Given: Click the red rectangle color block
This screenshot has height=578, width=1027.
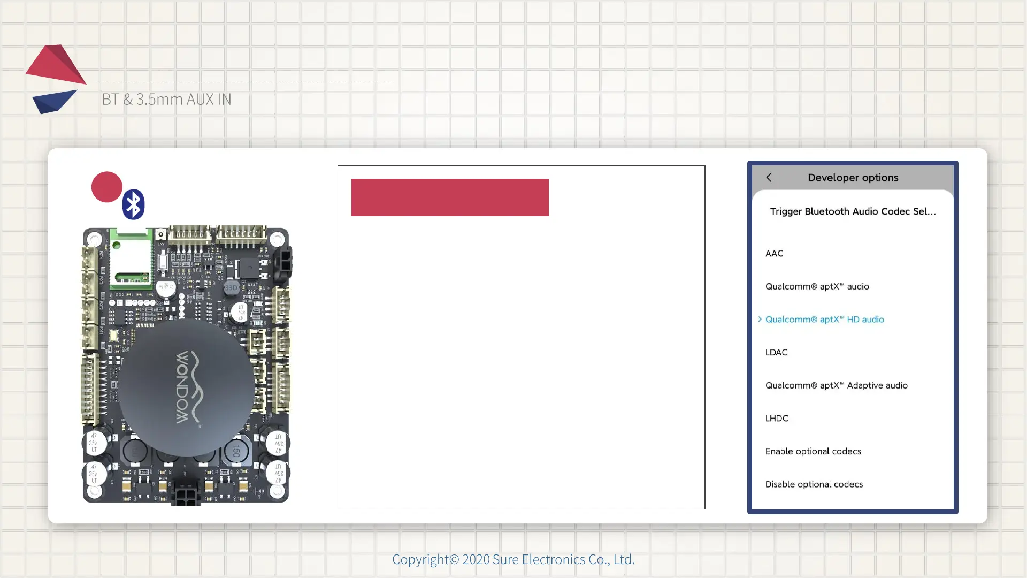Looking at the screenshot, I should point(450,197).
